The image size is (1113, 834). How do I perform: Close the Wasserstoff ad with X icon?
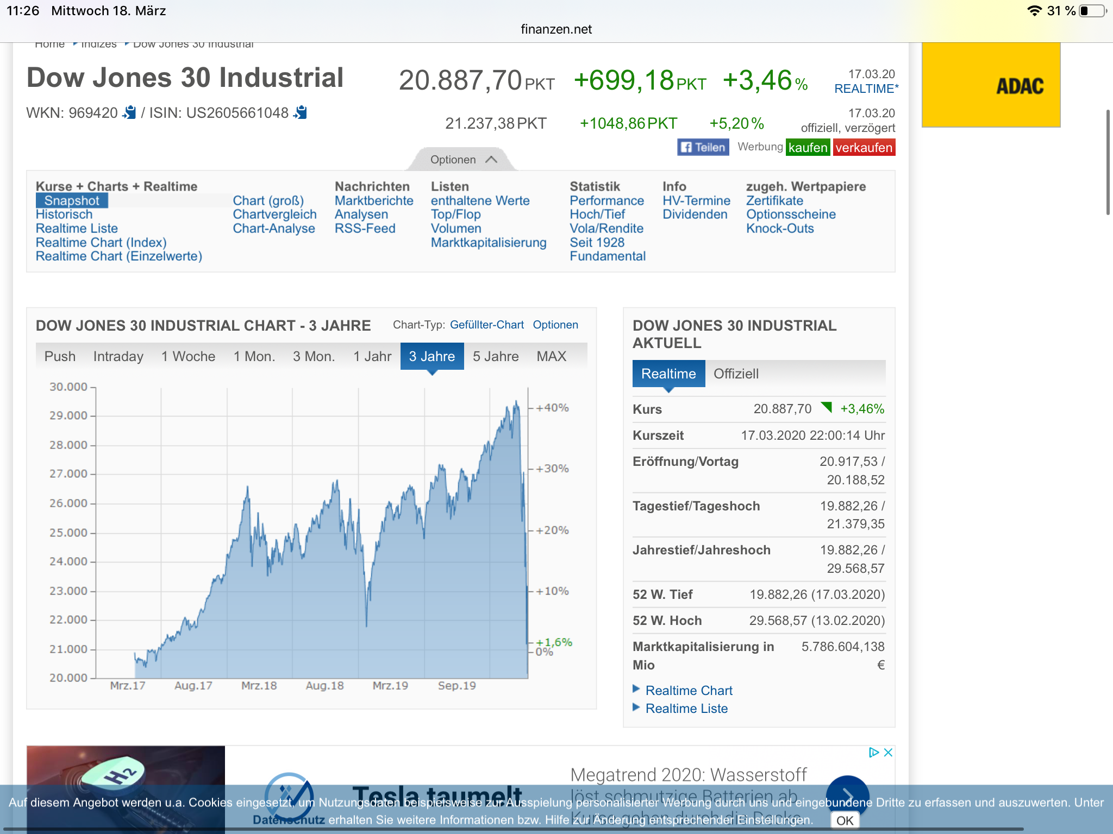coord(888,752)
